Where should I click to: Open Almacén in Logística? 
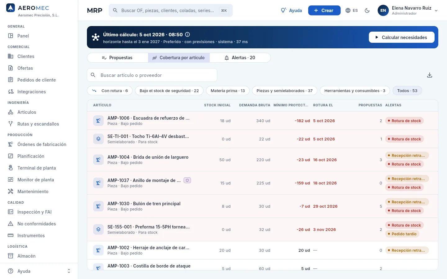tap(39, 256)
